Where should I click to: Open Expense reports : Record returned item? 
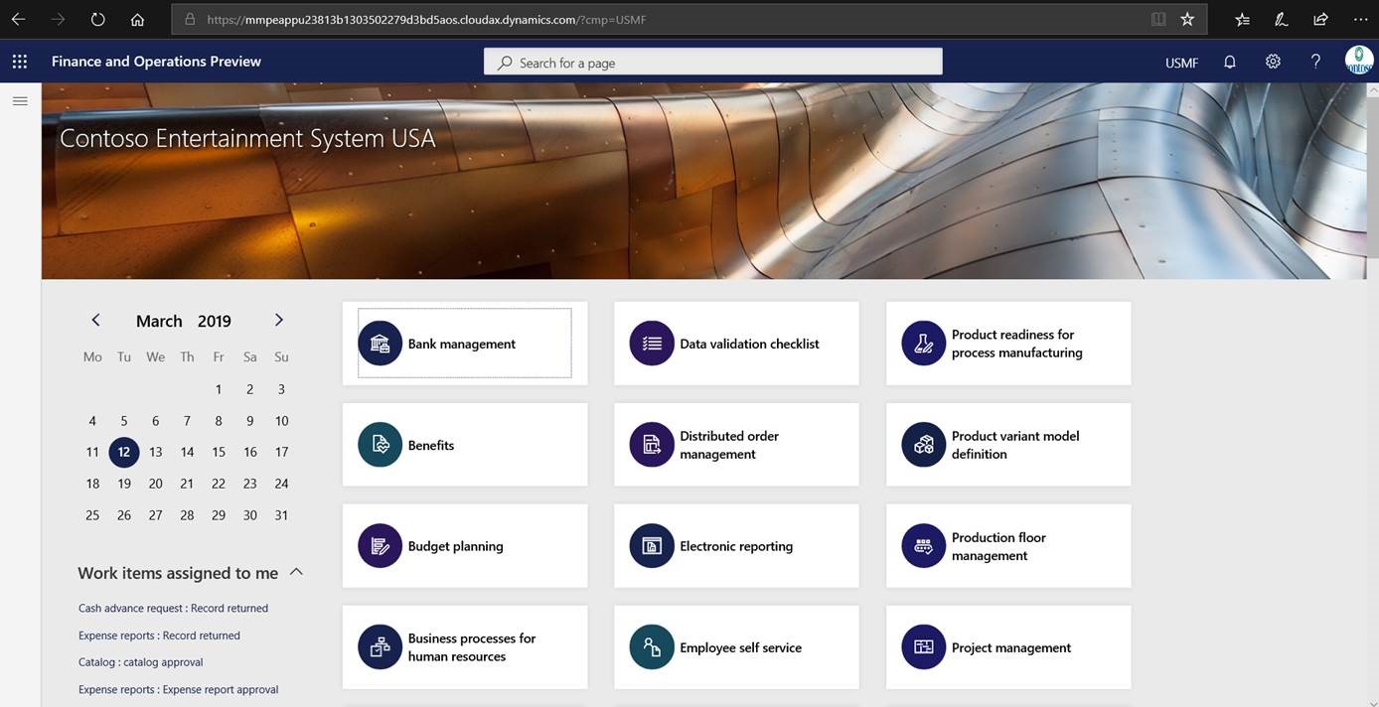159,636
